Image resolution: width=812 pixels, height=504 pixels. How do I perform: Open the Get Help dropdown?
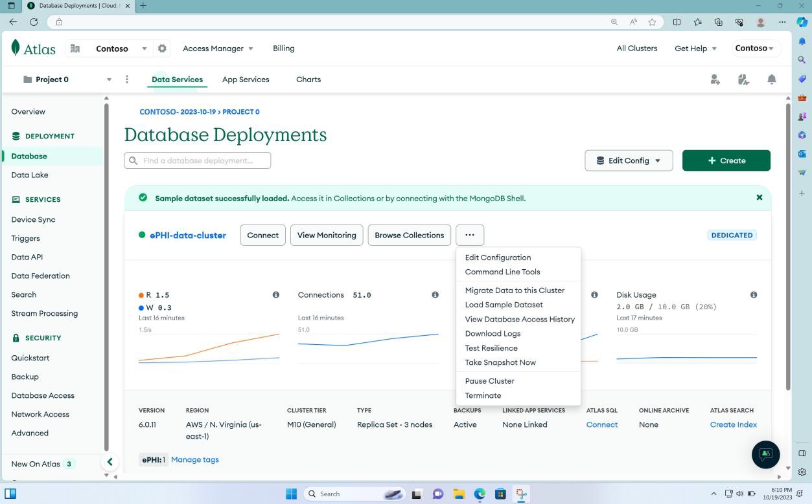[695, 48]
